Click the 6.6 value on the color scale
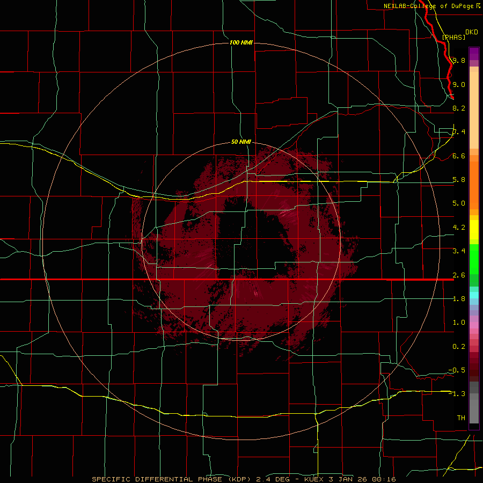Image resolution: width=483 pixels, height=483 pixels. (459, 156)
